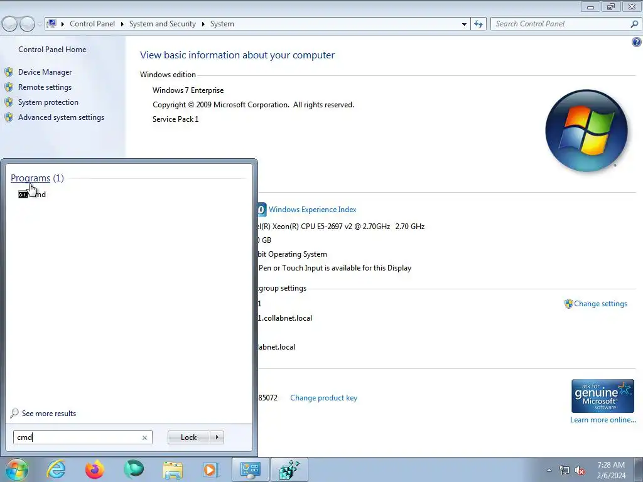Click the genuine Microsoft software badge
643x482 pixels.
point(603,396)
